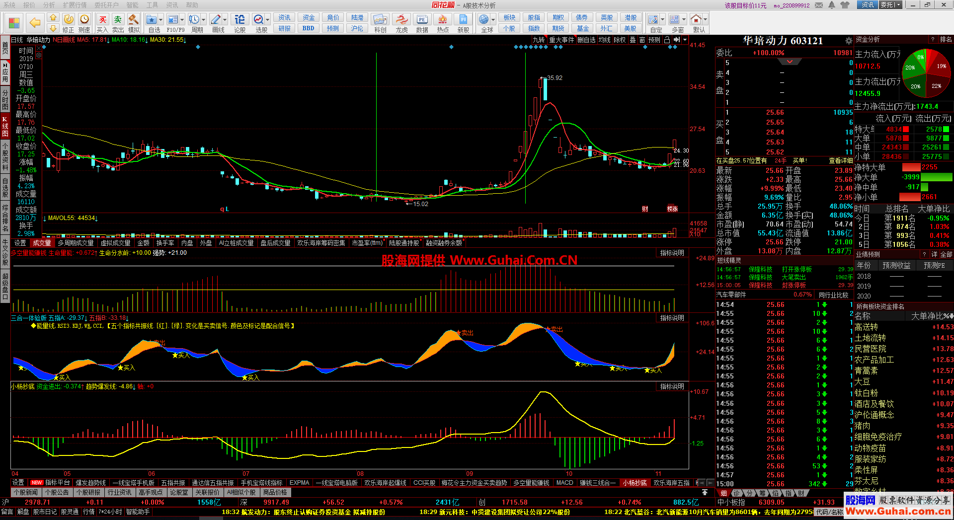The width and height of the screenshot is (954, 520).
Task: Open the 论股 discussion icon
Action: 240,23
